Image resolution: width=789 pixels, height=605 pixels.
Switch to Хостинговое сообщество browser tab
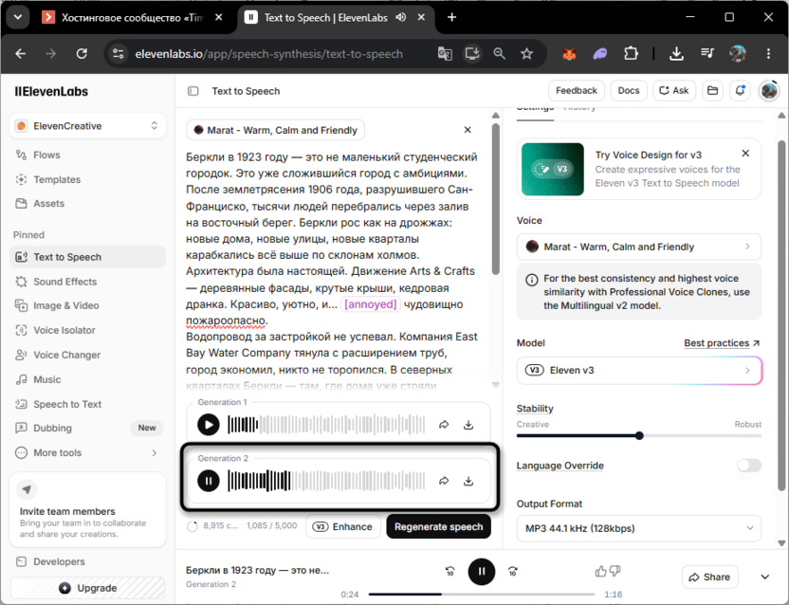[x=133, y=17]
